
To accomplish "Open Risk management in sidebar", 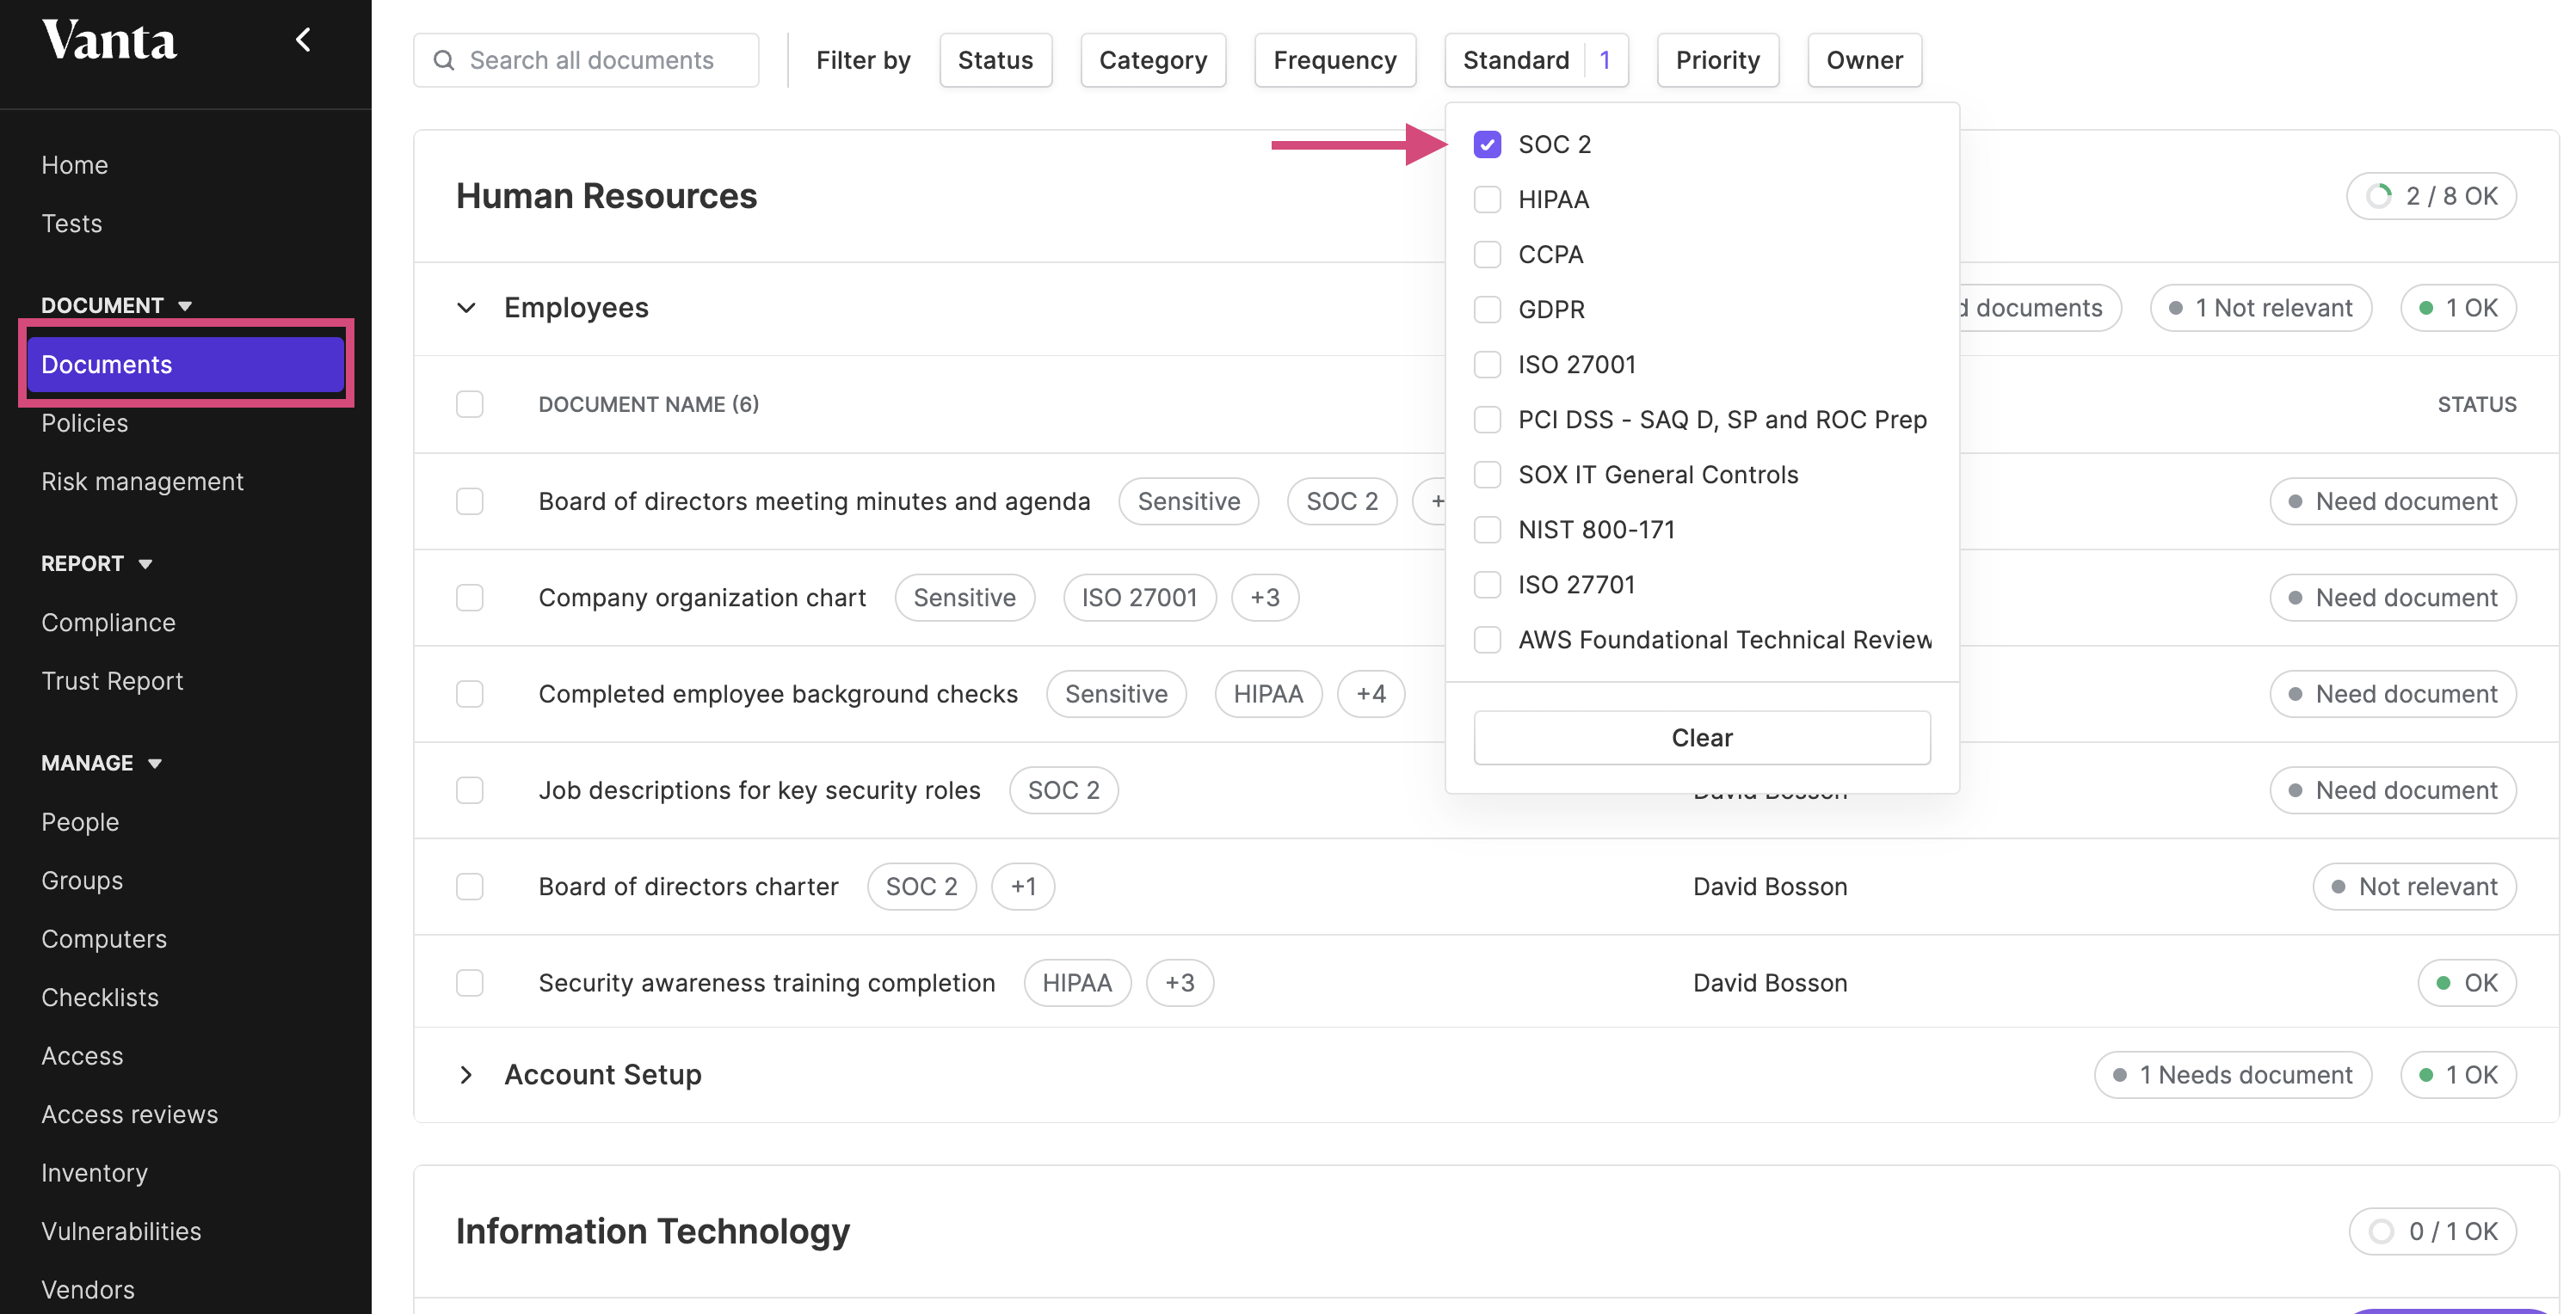I will pos(143,482).
